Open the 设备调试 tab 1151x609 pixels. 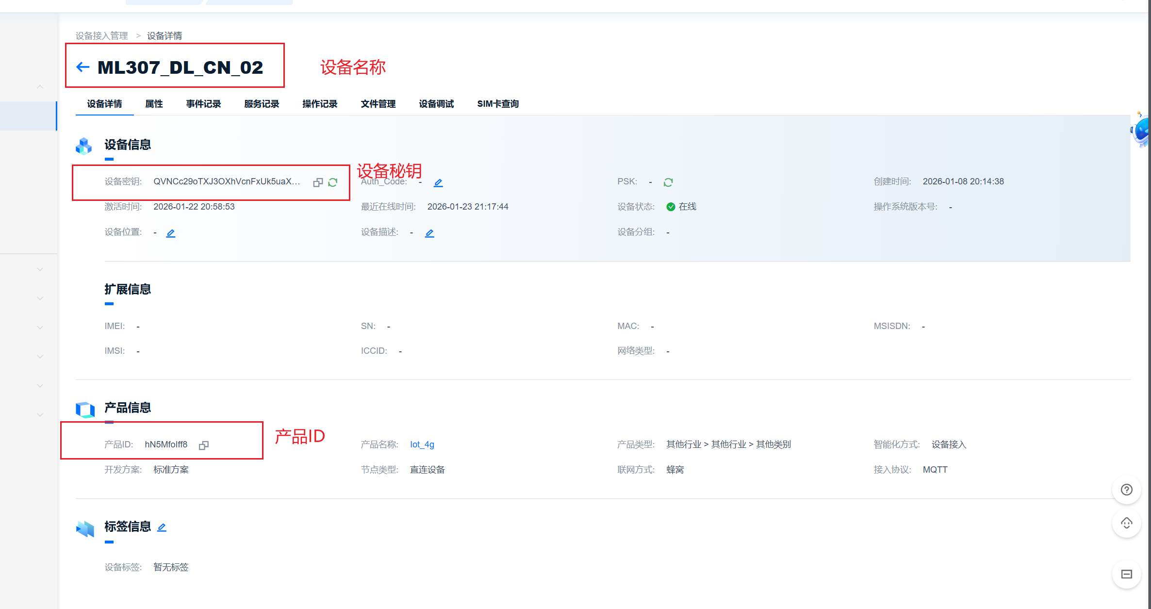tap(436, 104)
